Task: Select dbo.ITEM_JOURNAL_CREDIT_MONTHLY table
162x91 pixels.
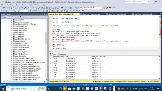Action: (x=28, y=67)
